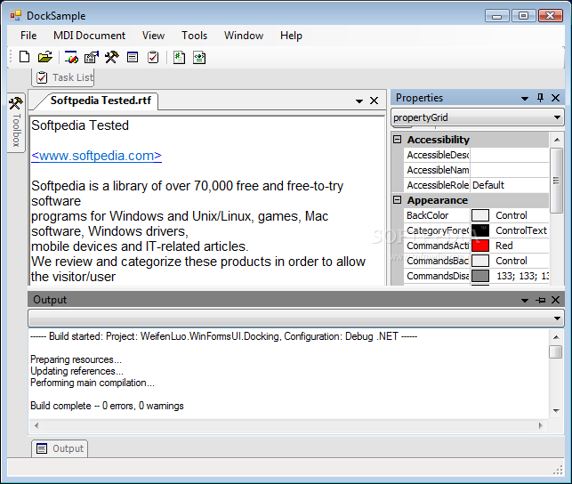Click the window resize grip in status bar

pos(558,470)
